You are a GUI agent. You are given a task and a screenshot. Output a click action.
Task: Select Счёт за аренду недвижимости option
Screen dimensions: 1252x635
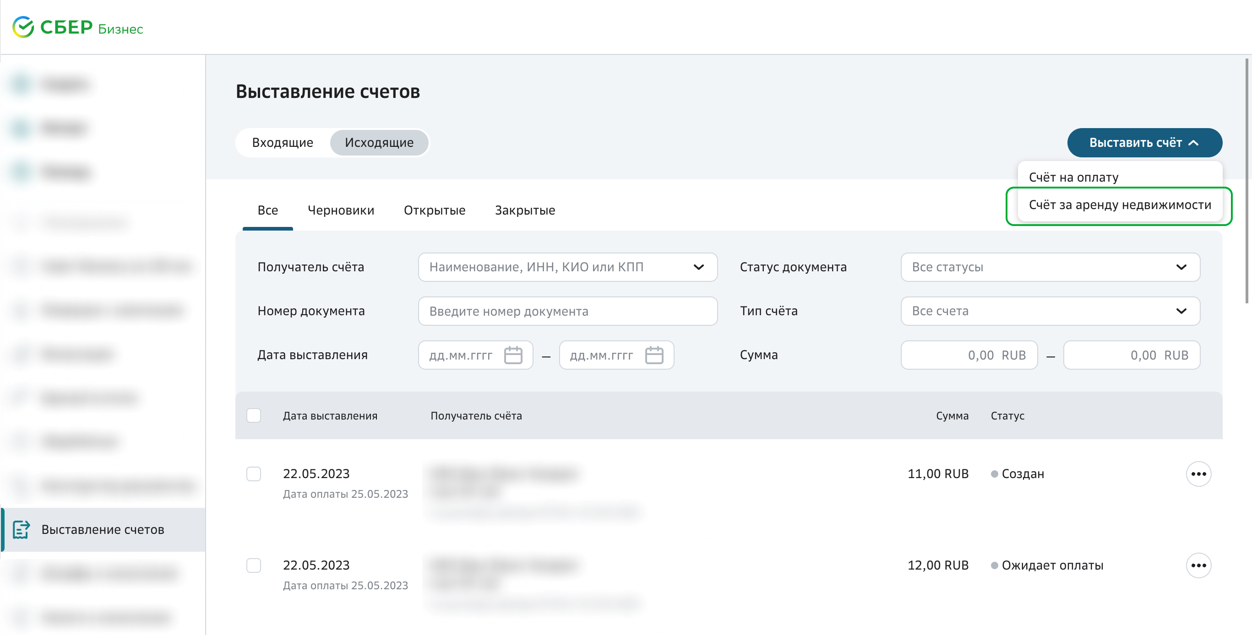[1119, 205]
